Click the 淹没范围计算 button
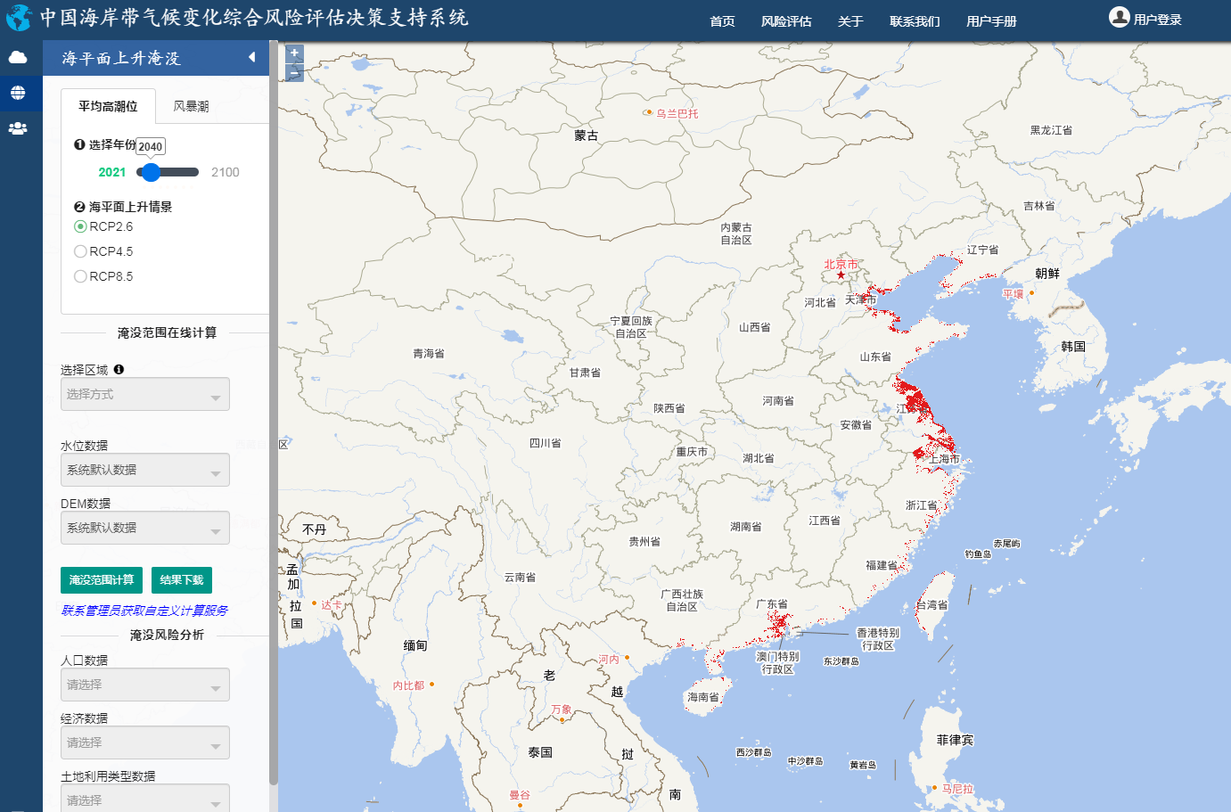The height and width of the screenshot is (812, 1231). [102, 580]
